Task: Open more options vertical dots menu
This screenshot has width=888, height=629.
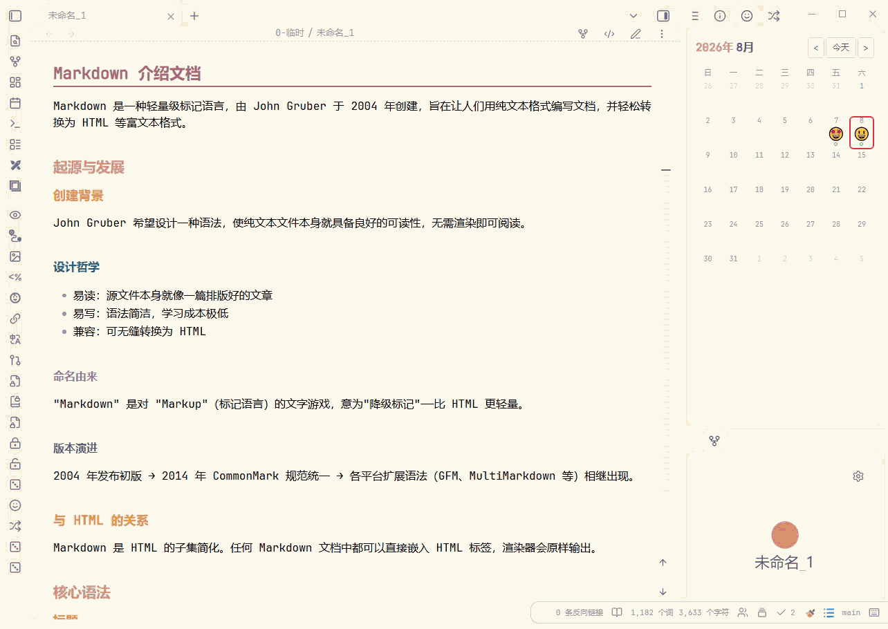Action: pos(662,33)
